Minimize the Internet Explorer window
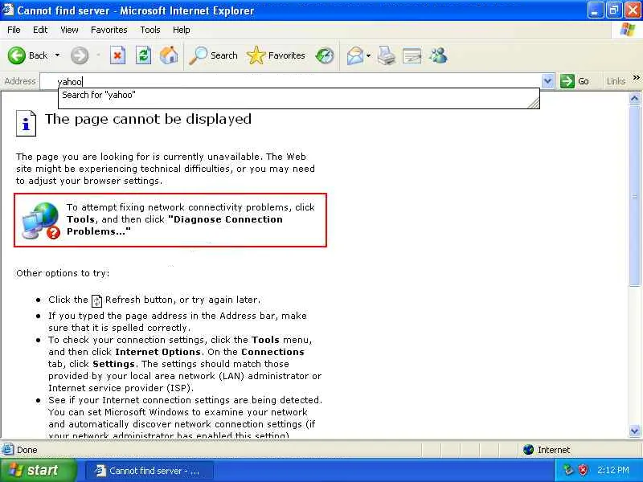 (x=595, y=10)
